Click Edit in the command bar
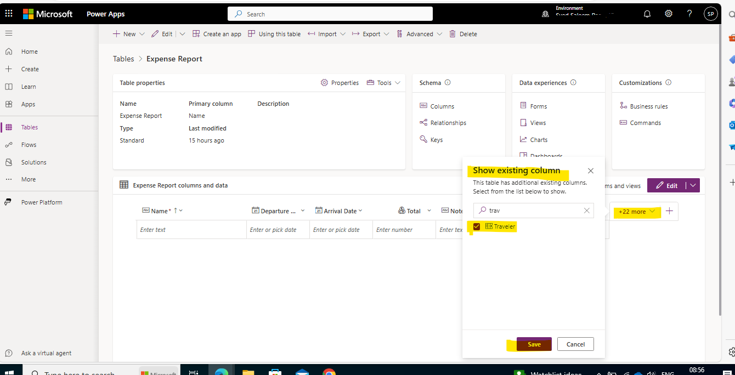Screen dimensions: 735x375 coord(162,34)
